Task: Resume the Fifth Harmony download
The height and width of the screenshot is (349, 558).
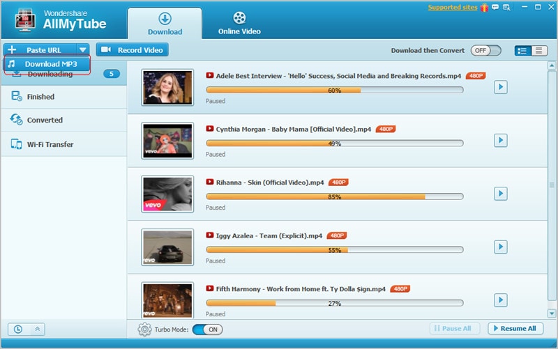Action: (x=500, y=300)
